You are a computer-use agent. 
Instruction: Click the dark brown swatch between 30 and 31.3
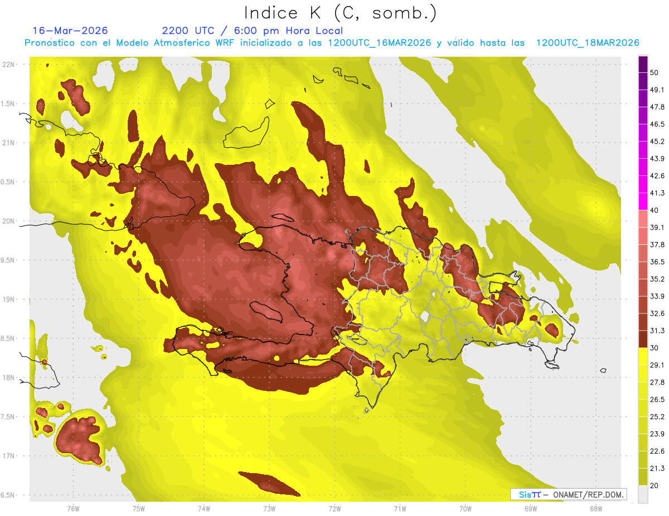point(643,340)
